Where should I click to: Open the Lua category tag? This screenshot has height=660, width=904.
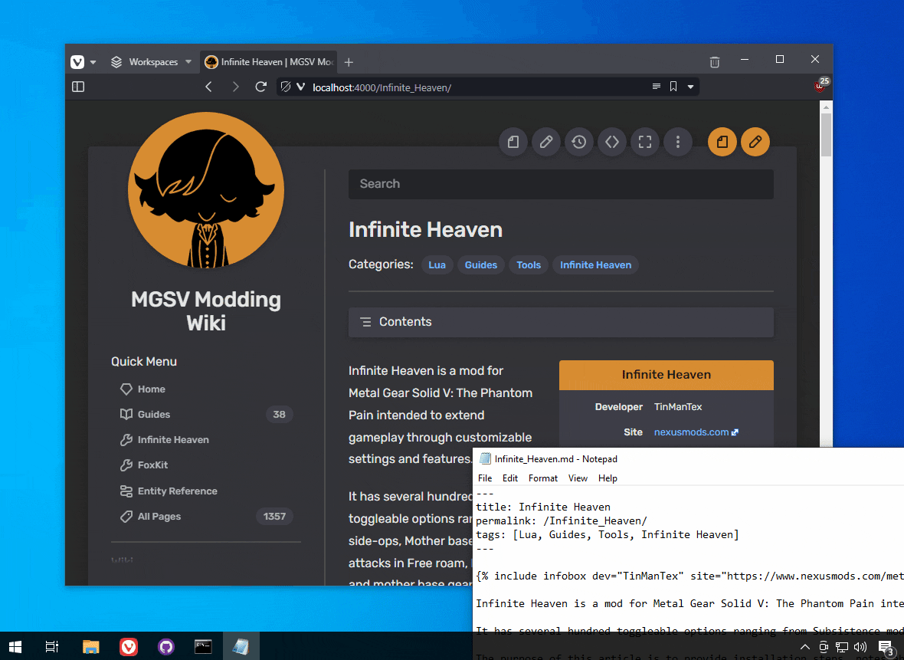pyautogui.click(x=437, y=264)
